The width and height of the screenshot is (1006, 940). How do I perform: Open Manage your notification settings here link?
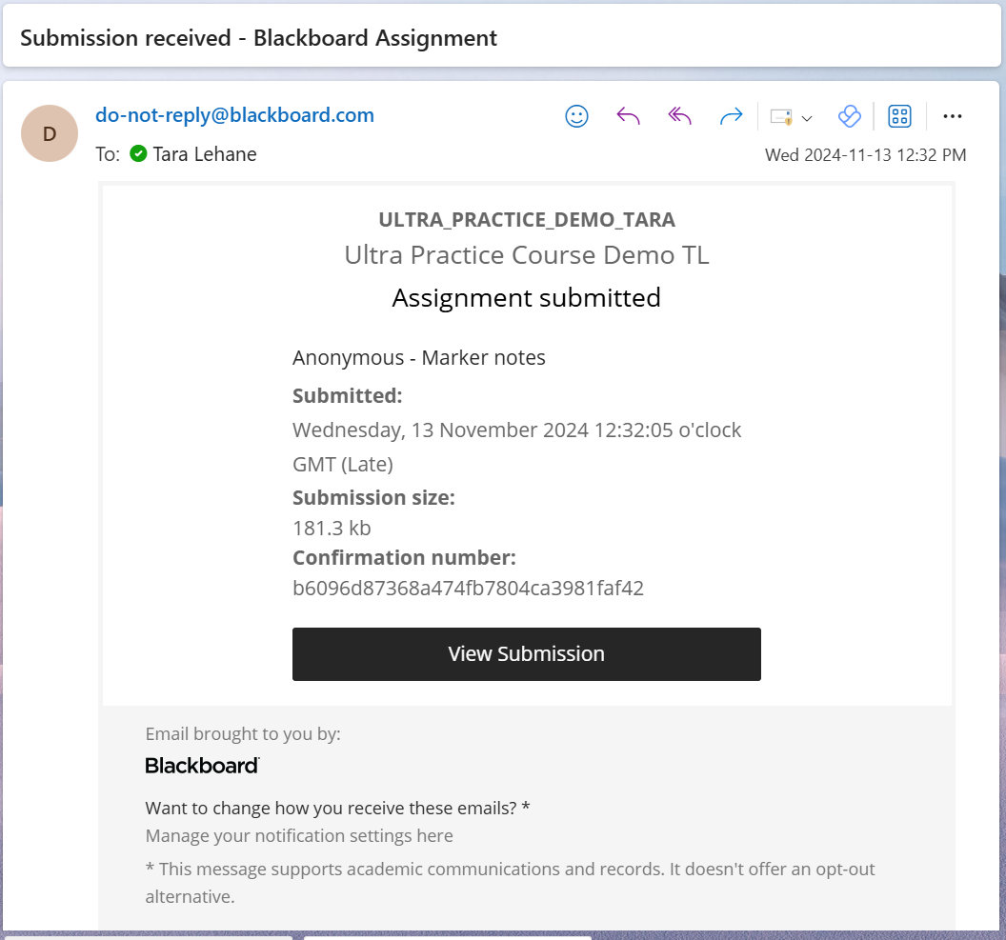coord(299,836)
